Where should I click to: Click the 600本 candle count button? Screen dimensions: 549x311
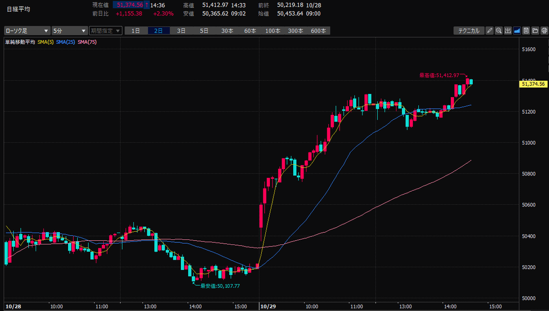(318, 30)
